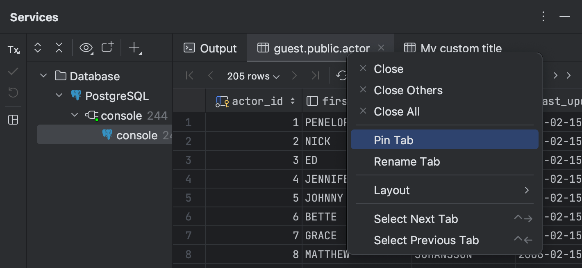The height and width of the screenshot is (268, 582).
Task: Open the Layout submenu
Action: 392,190
